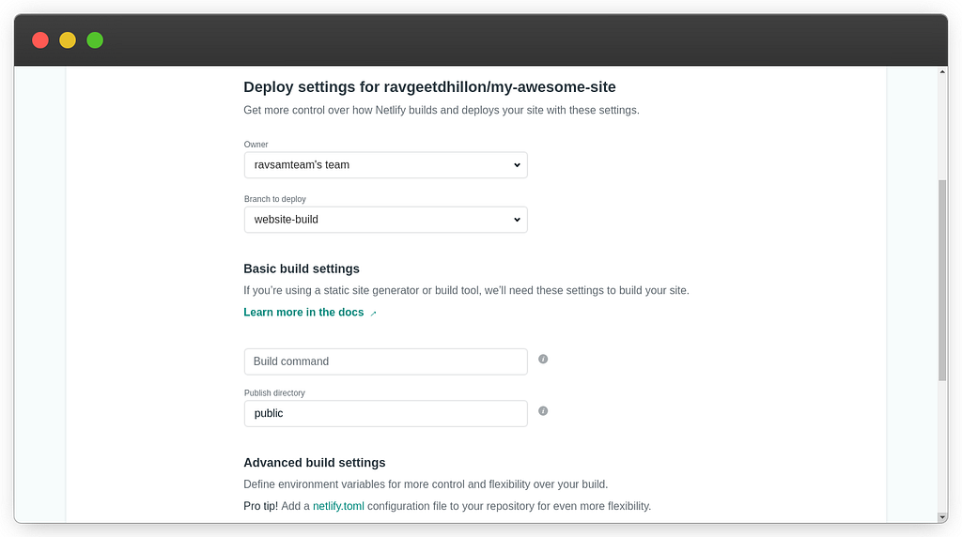Click the scrollbar down arrow
This screenshot has width=962, height=537.
pyautogui.click(x=942, y=517)
